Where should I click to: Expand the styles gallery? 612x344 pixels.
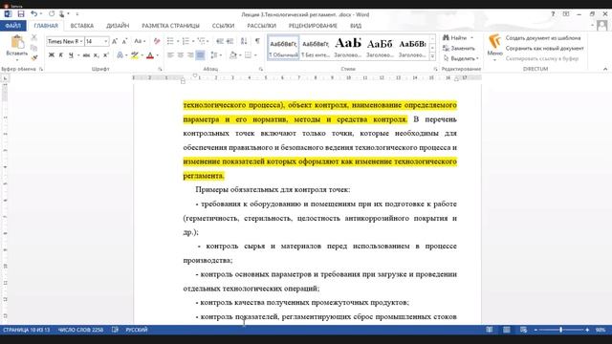[x=432, y=56]
